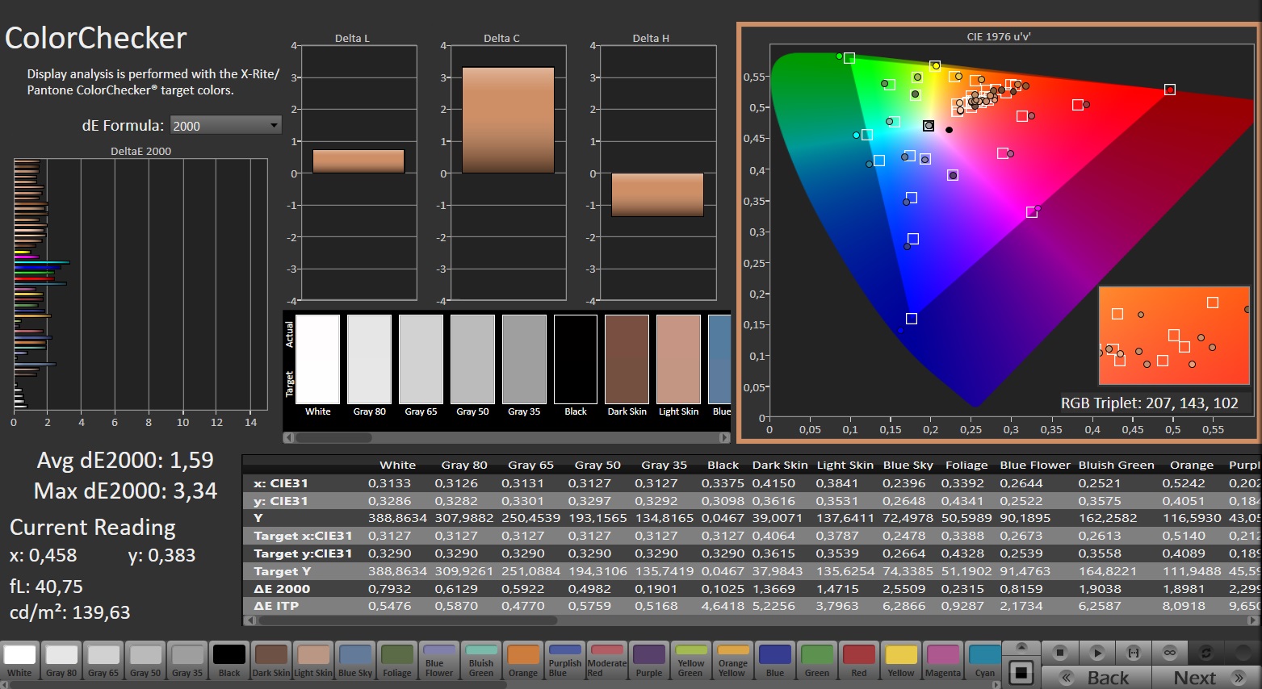Click the up-arrow above the pattern icon

point(1021,648)
